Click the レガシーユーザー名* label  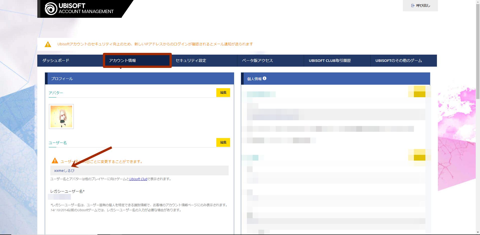click(x=67, y=191)
